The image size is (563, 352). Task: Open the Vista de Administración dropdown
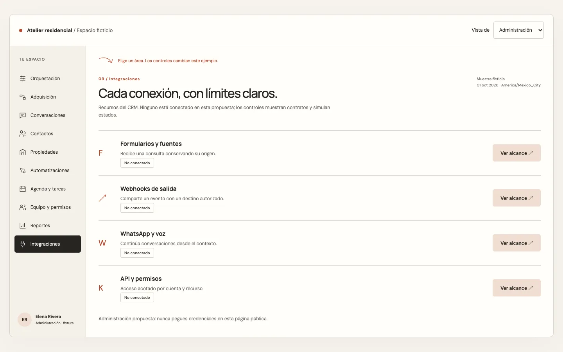pos(518,30)
